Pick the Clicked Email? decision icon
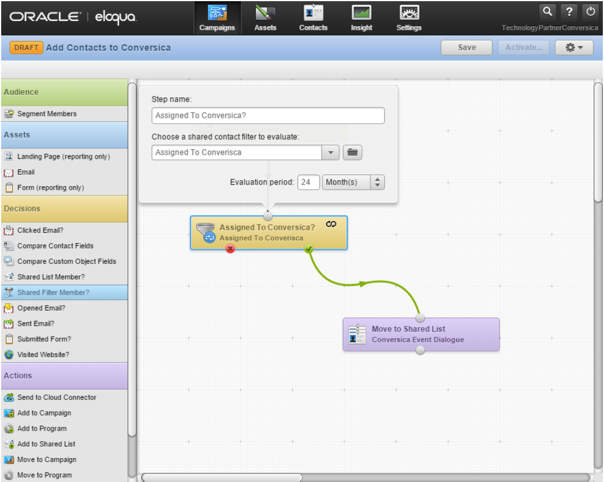 9,230
